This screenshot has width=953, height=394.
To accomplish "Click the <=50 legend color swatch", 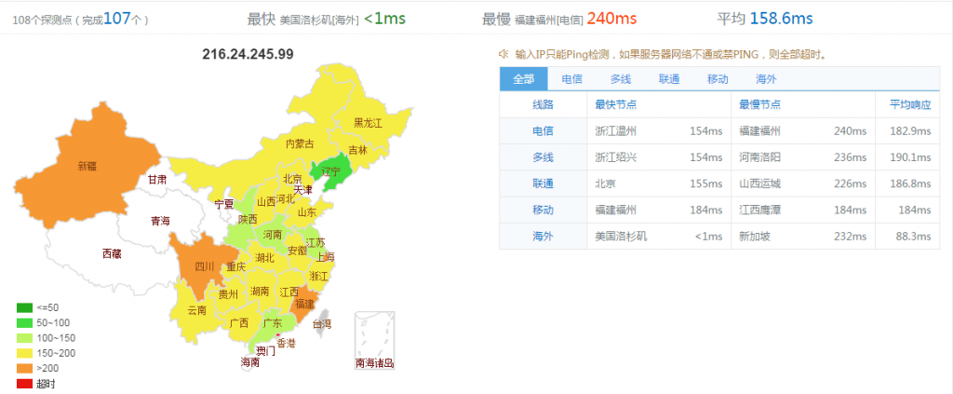I will coord(24,307).
